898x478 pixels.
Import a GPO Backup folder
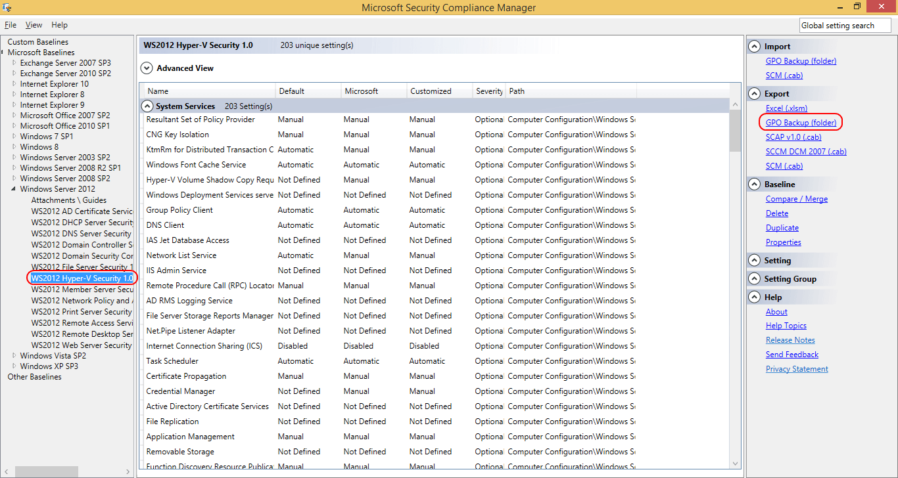tap(801, 61)
